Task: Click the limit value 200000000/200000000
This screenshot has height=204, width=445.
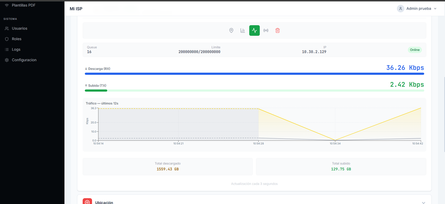Action: (199, 52)
